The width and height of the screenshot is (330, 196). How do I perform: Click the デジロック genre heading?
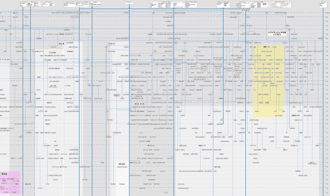click(112, 44)
